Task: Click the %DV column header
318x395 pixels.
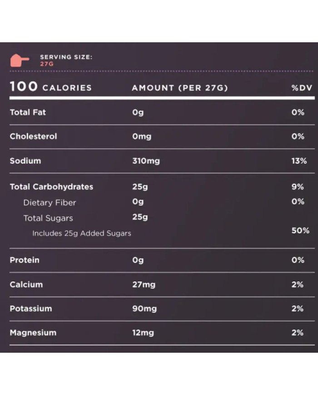Action: pos(302,88)
